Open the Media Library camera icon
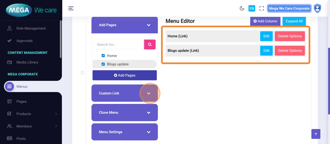 point(9,62)
